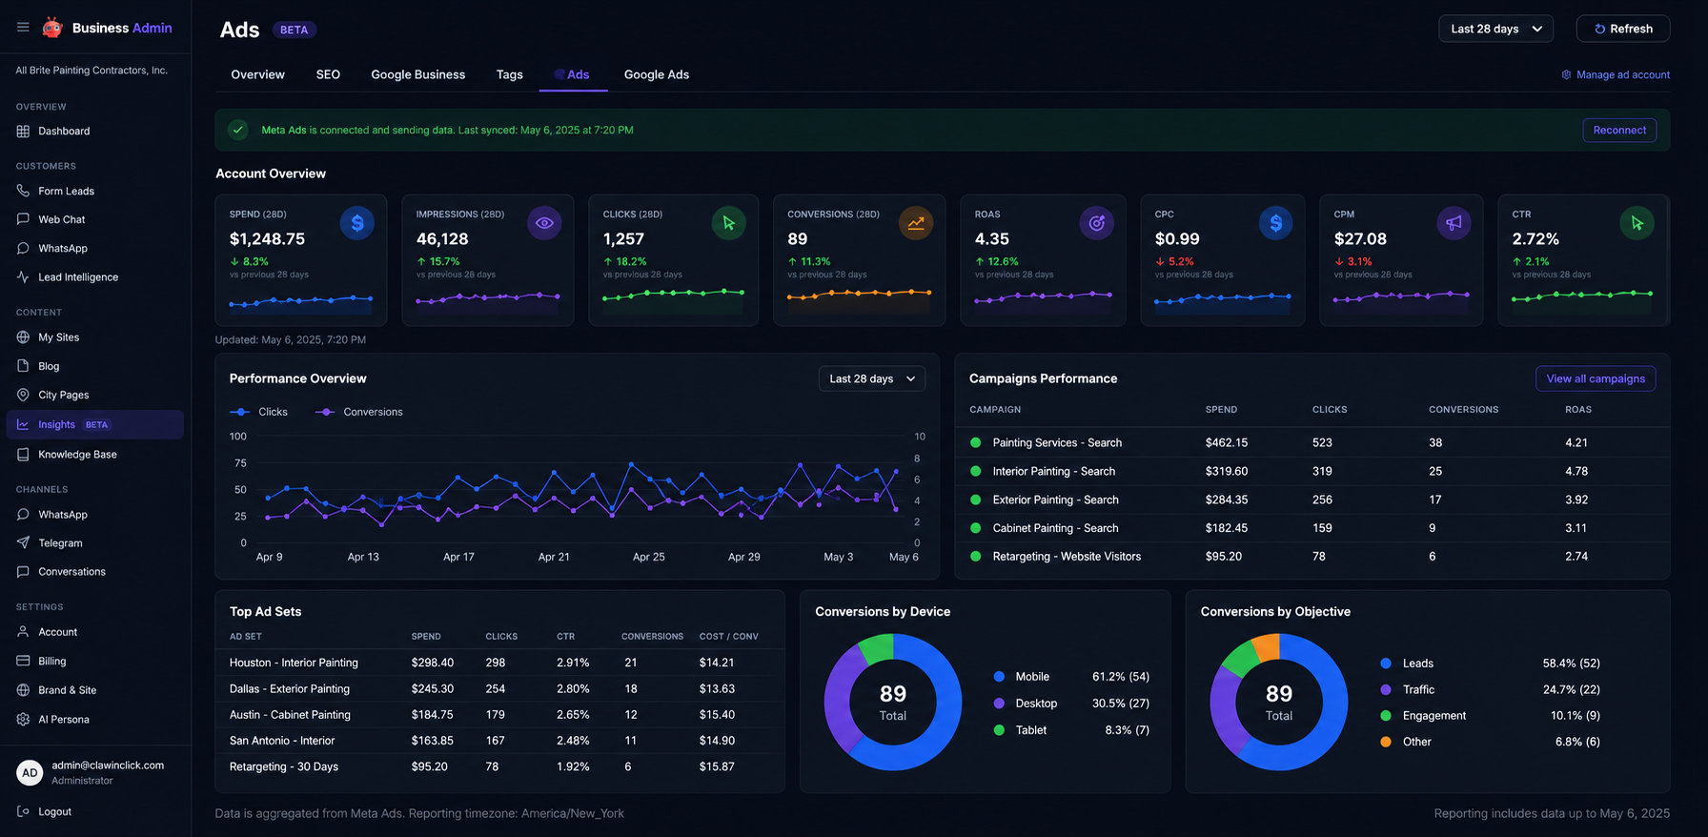
Task: Click the Conversions trending chart icon
Action: (x=916, y=223)
